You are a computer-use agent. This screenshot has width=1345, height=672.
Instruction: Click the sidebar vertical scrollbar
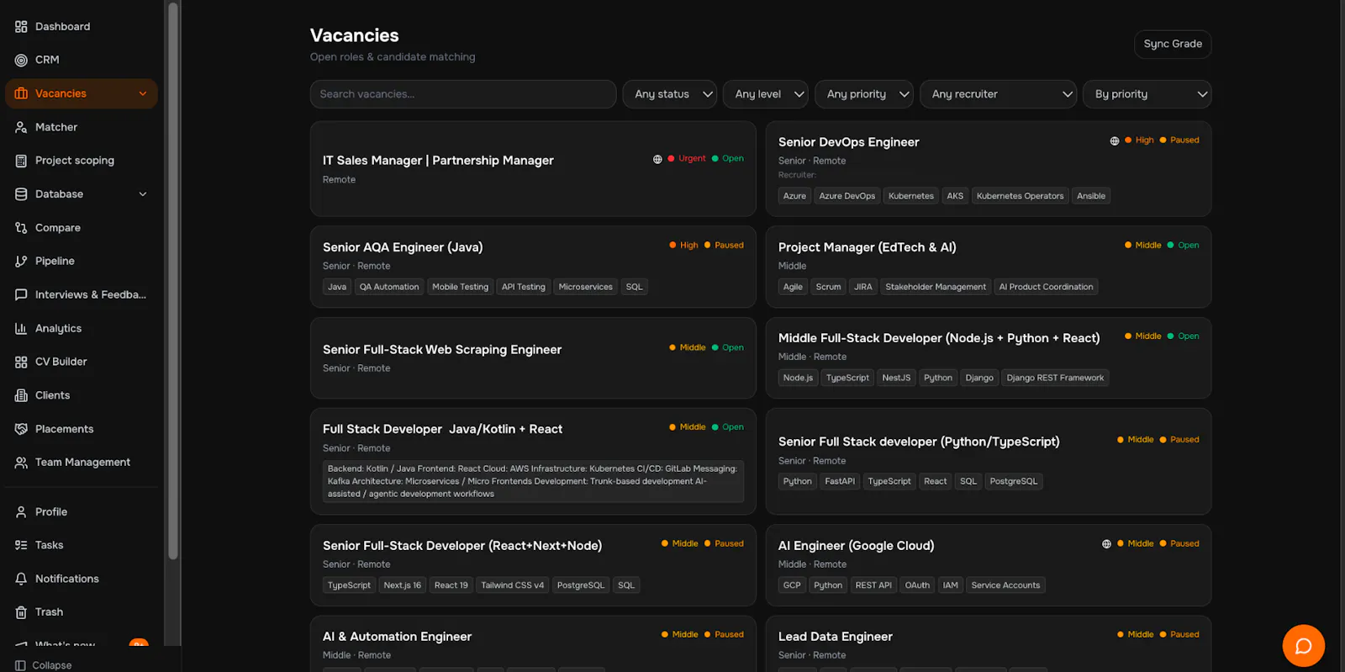coord(173,281)
